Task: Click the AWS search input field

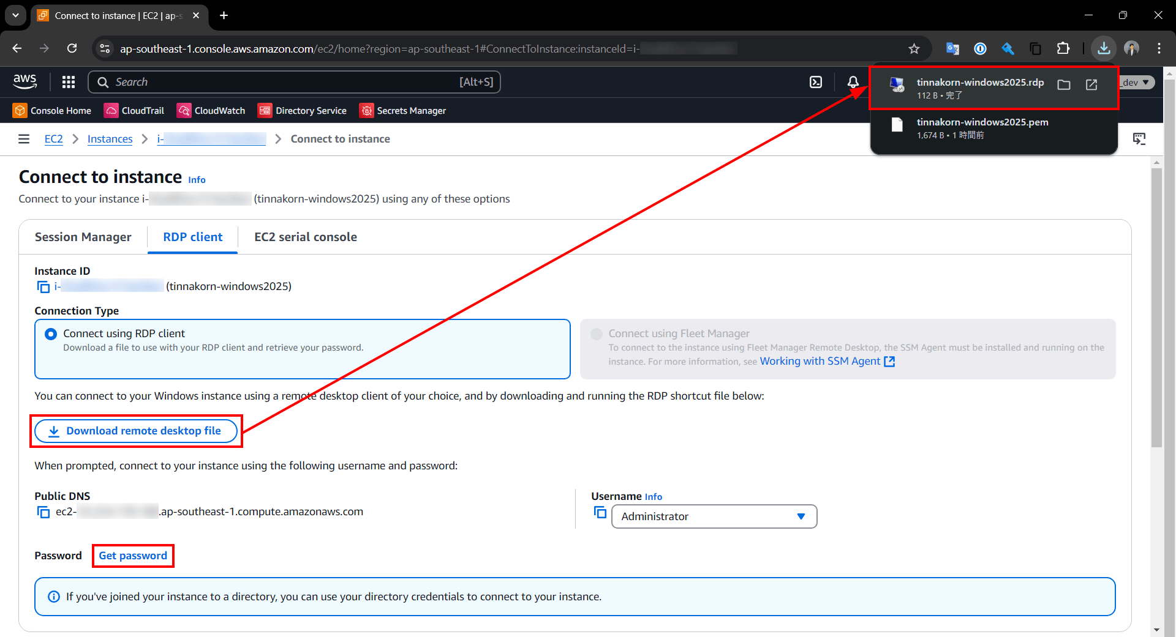Action: [294, 82]
